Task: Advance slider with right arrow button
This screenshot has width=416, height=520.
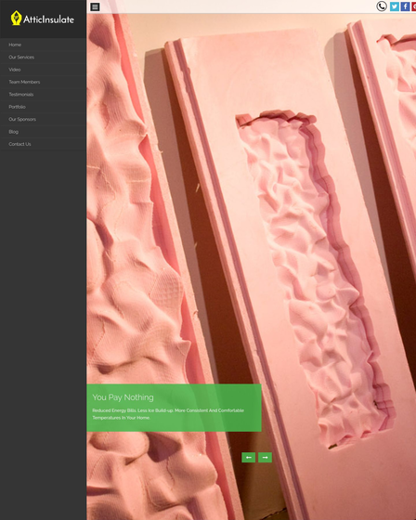Action: click(x=265, y=457)
